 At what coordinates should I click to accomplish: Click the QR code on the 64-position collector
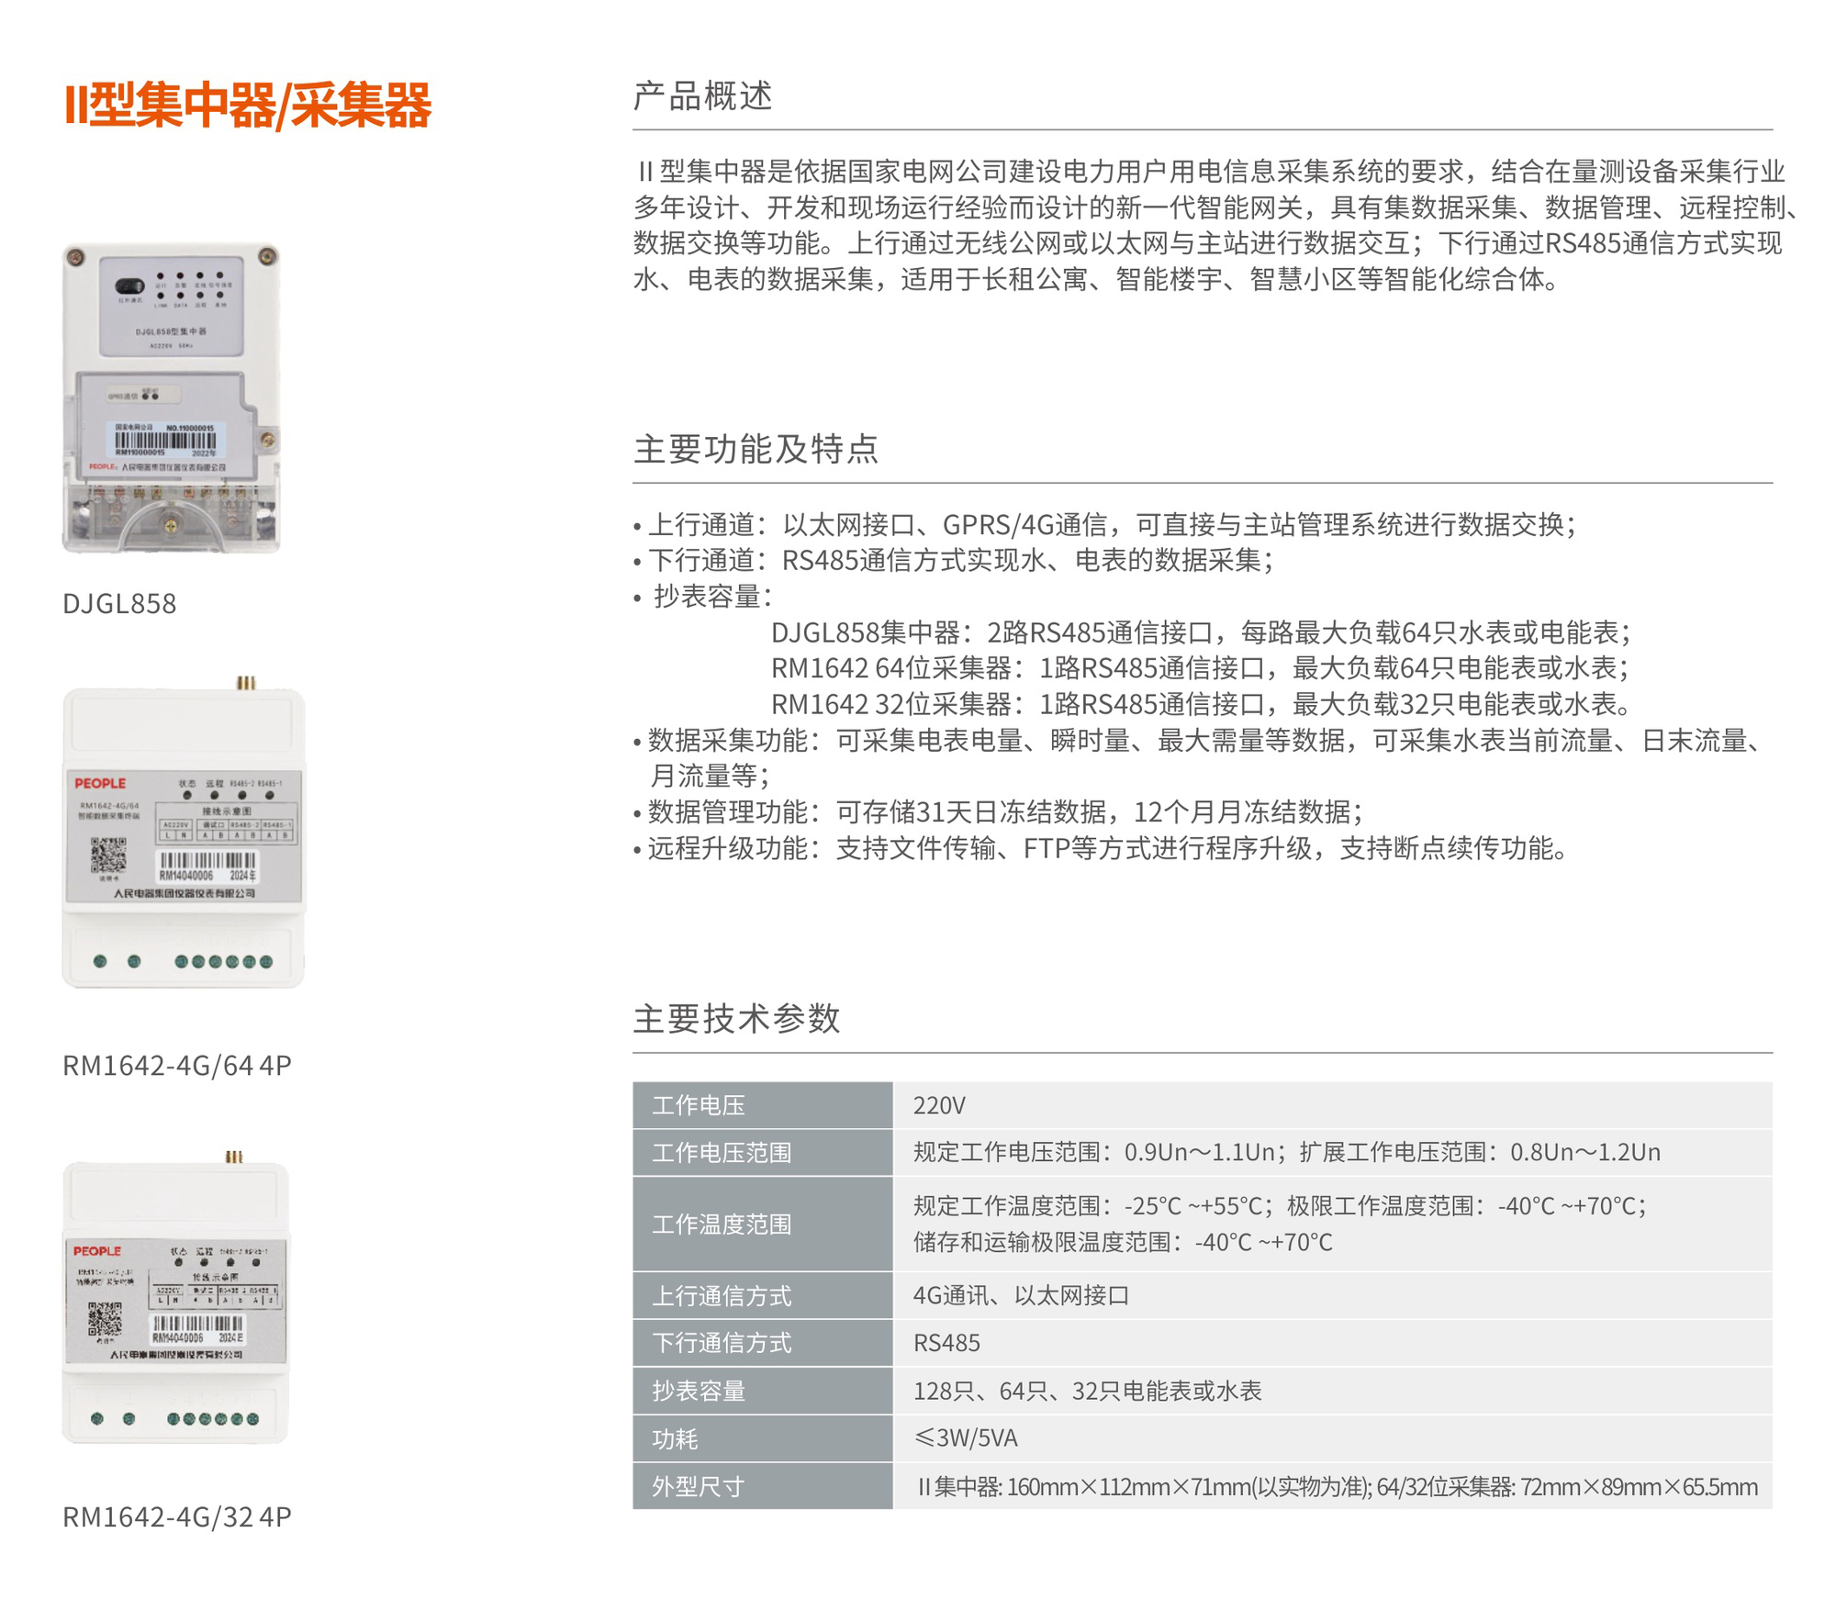coord(108,855)
